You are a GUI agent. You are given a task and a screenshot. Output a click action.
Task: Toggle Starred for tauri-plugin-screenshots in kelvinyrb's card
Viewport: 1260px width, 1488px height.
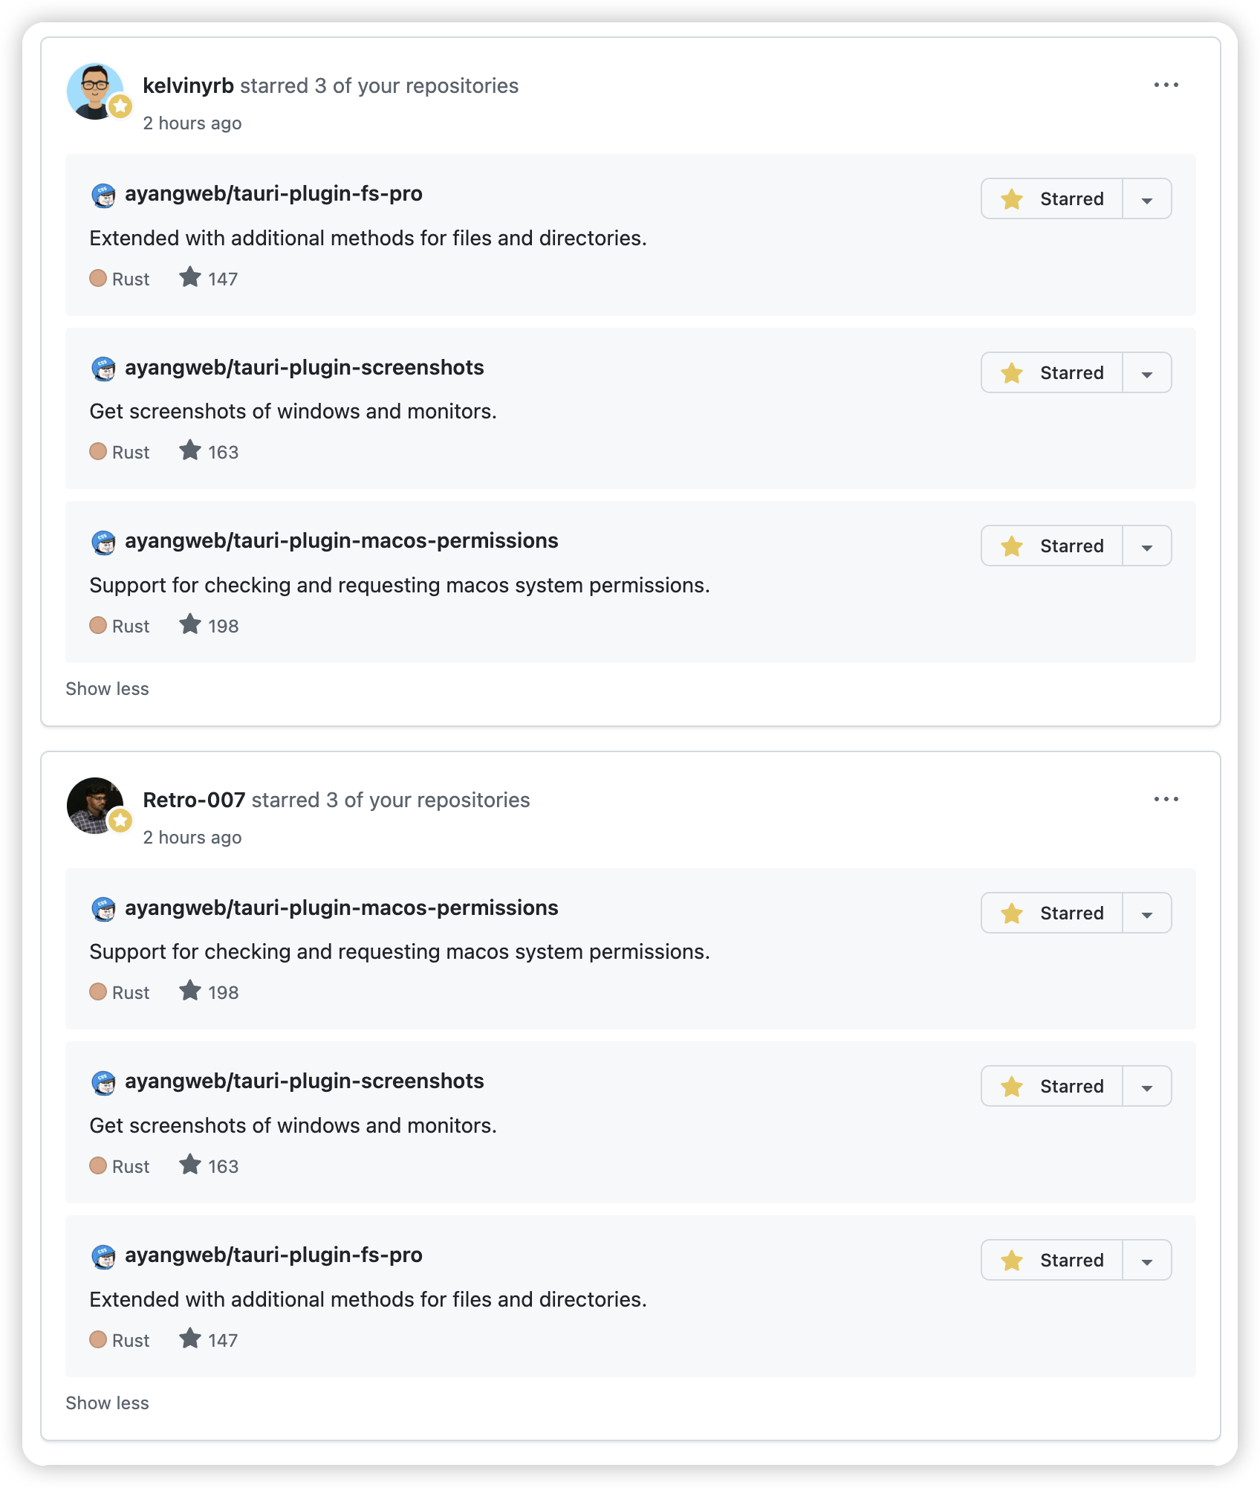click(1052, 372)
